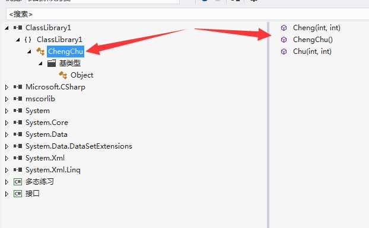Click the ChengChu class icon

(x=40, y=52)
